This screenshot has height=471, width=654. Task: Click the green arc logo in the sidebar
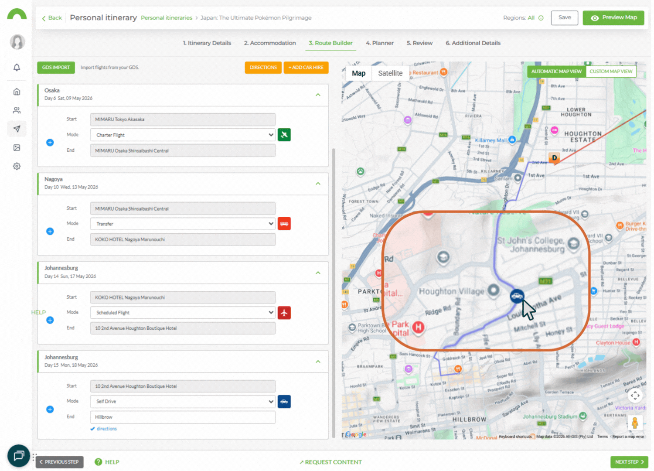17,14
